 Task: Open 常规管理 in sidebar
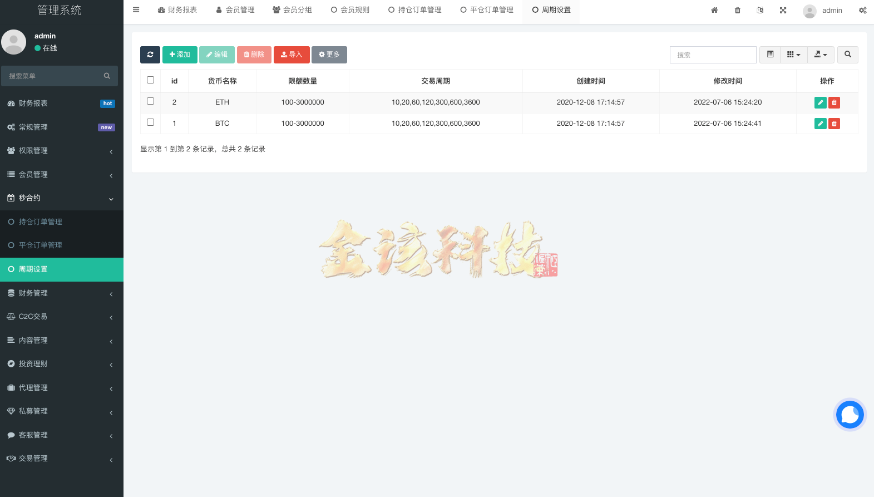coord(62,127)
